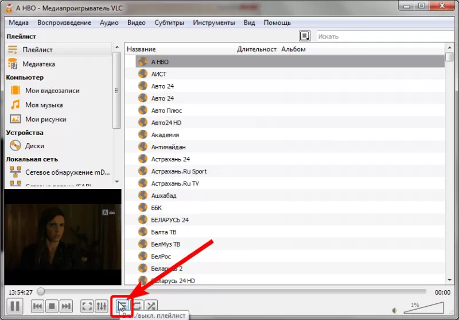Select Плейлист in the sidebar

pos(59,49)
